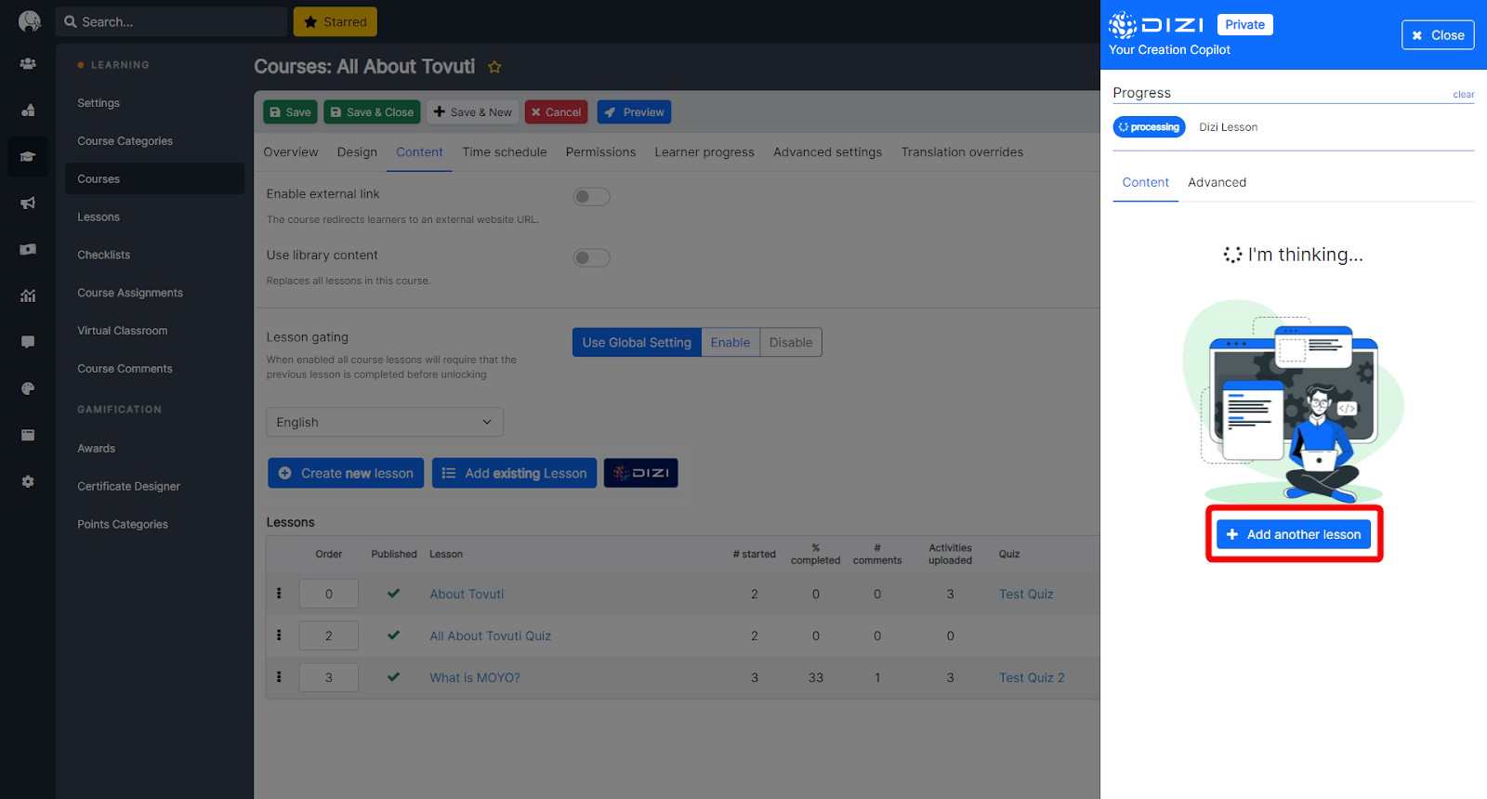Open the graduation cap Learning icon
This screenshot has width=1487, height=799.
click(28, 156)
